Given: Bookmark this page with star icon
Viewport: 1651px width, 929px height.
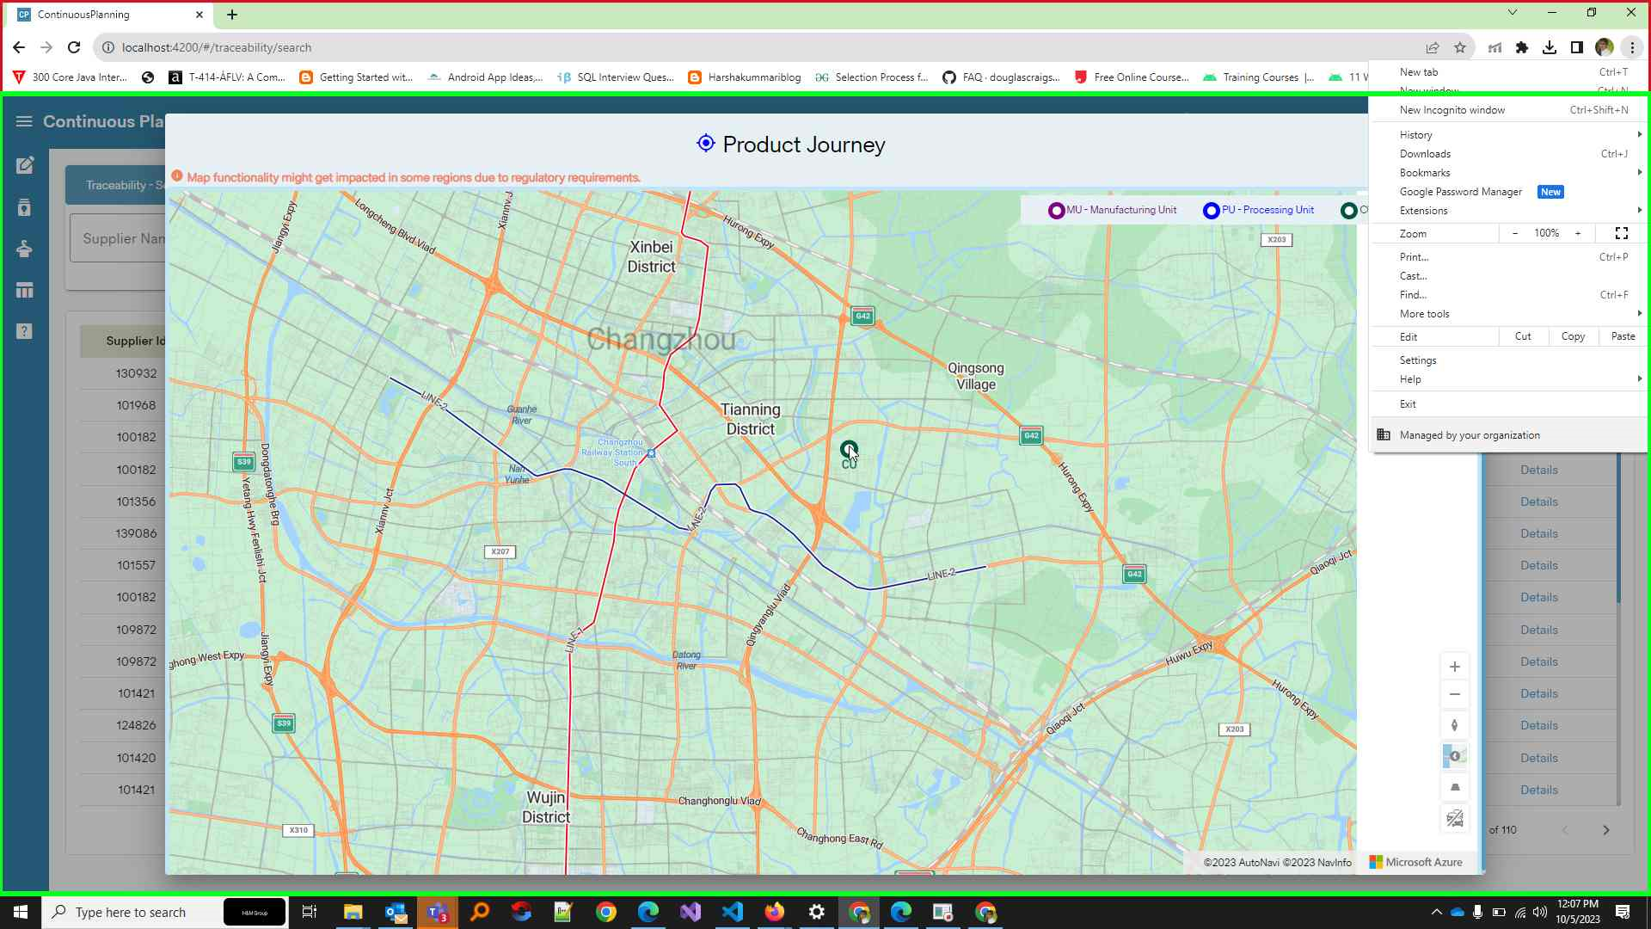Looking at the screenshot, I should (x=1460, y=47).
